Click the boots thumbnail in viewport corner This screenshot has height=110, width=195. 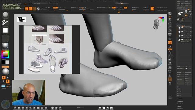22,20
